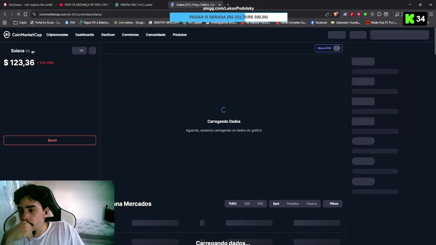Open the Com estrela Google Drive bookmark
Image resolution: width=436 pixels, height=245 pixels.
[129, 22]
